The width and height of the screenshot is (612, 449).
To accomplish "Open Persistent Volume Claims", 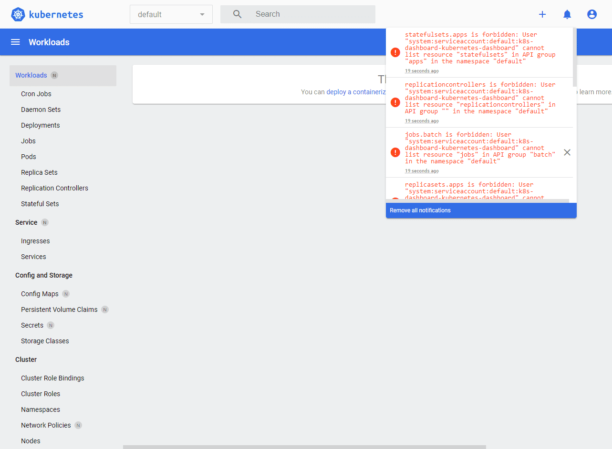I will tap(59, 309).
